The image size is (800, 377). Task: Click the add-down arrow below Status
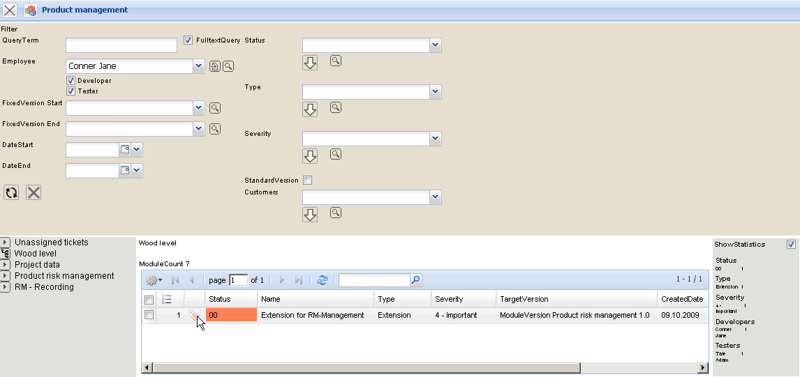[x=310, y=63]
